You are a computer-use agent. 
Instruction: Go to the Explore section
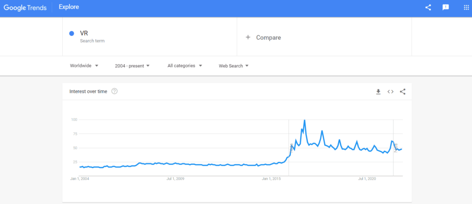(69, 7)
